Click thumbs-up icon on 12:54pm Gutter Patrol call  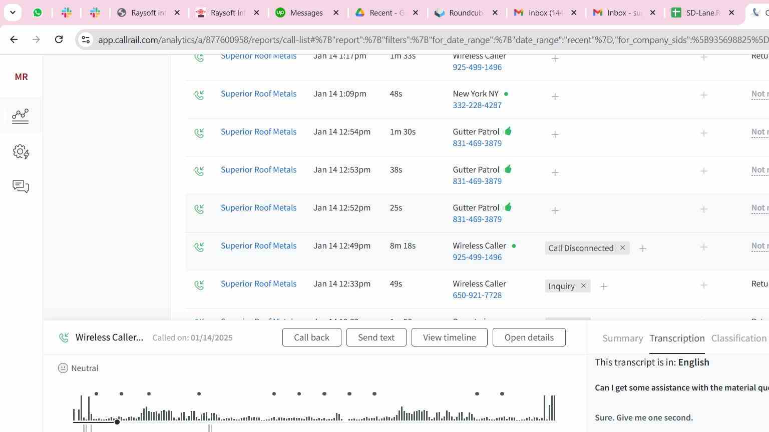point(508,131)
